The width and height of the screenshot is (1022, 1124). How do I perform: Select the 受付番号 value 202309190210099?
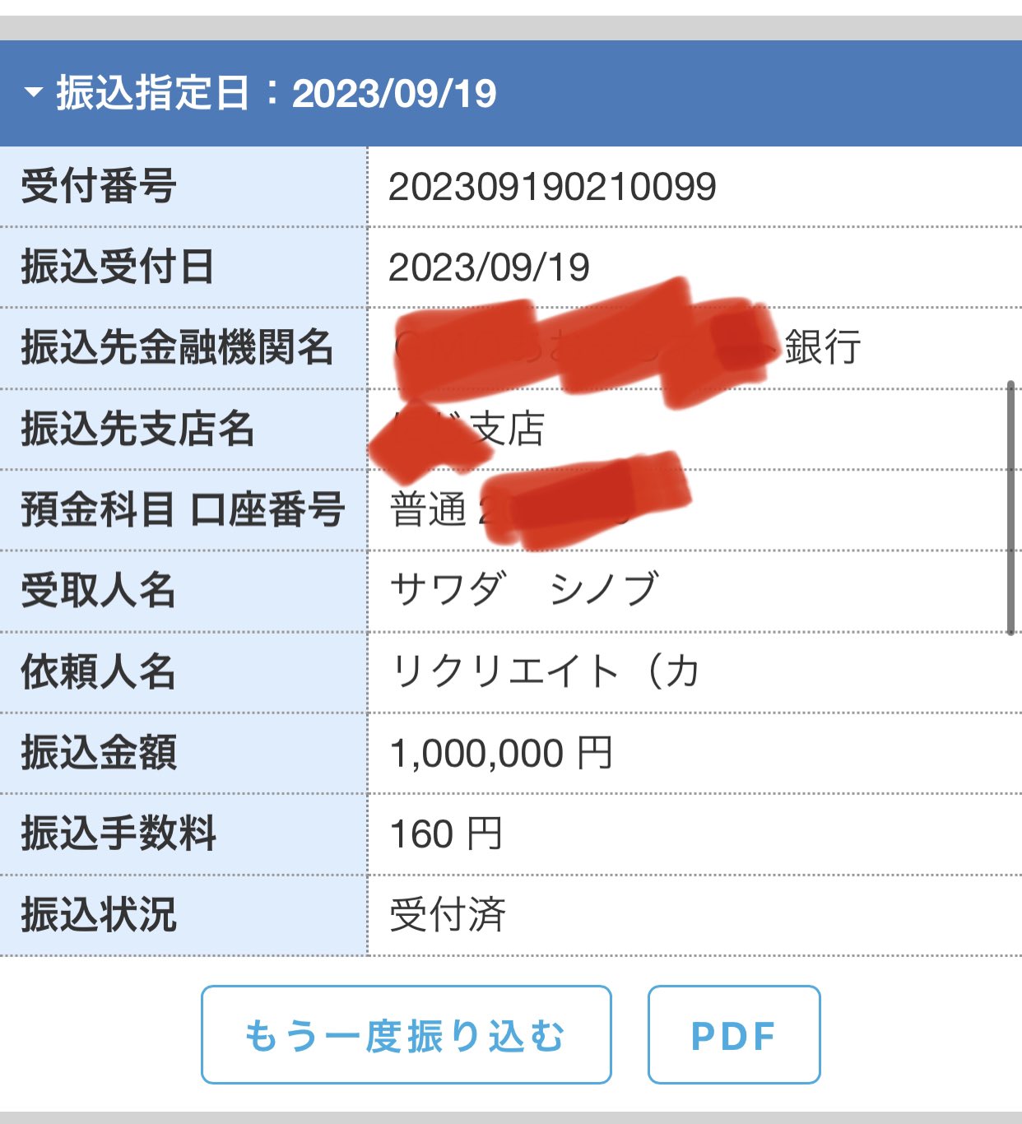(x=552, y=187)
